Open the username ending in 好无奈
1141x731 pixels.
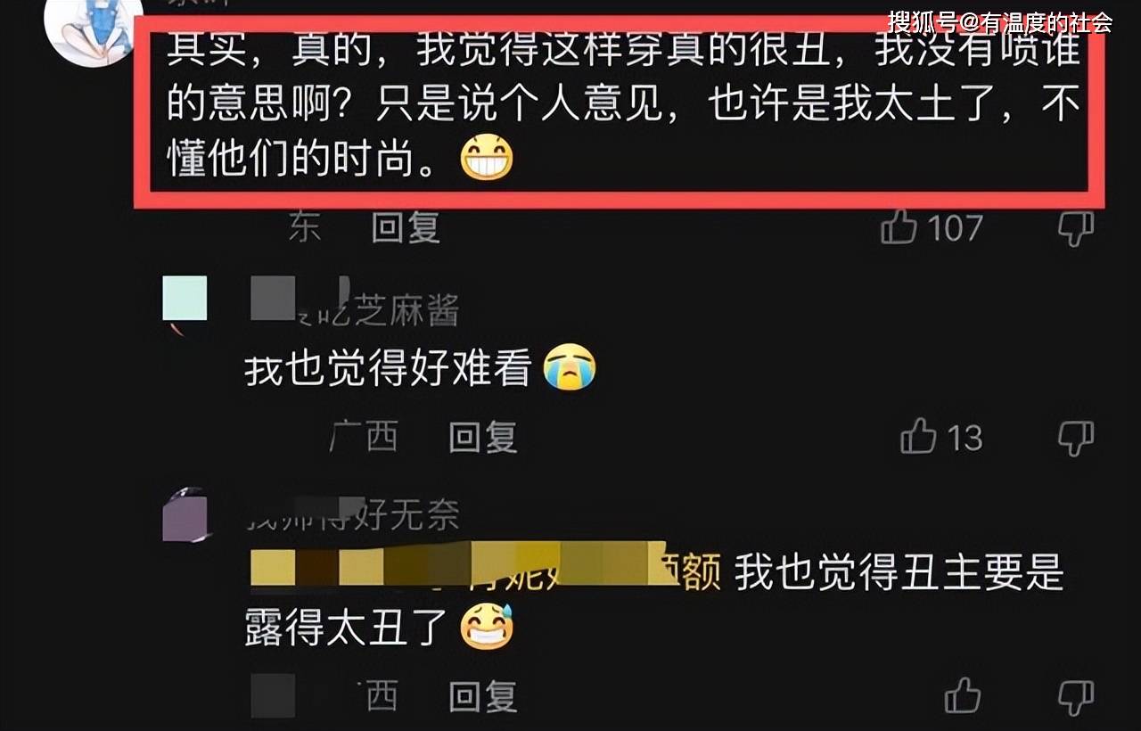pyautogui.click(x=353, y=513)
